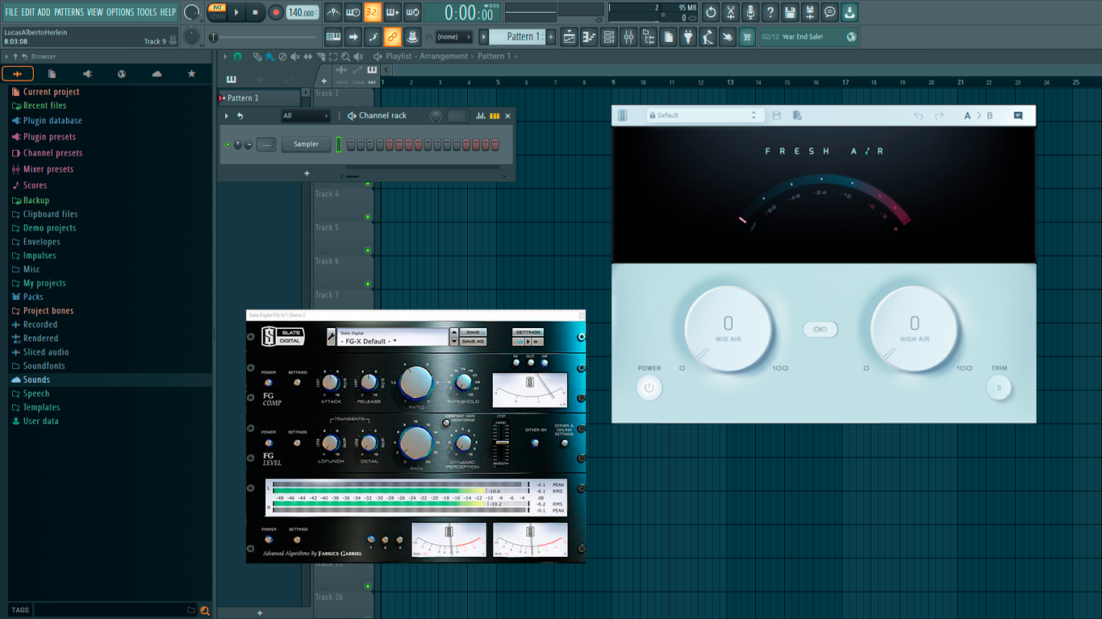Toggle the Dither On switch
Image resolution: width=1102 pixels, height=619 pixels.
tap(535, 442)
